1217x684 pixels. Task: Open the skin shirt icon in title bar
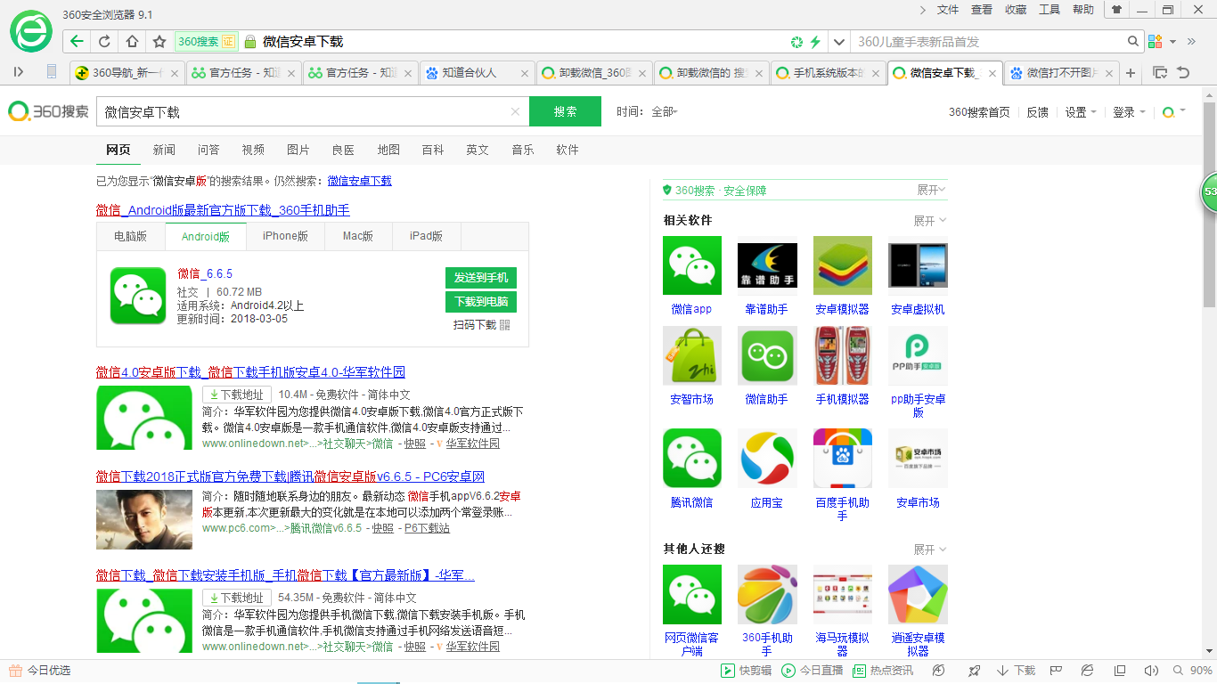(1115, 10)
